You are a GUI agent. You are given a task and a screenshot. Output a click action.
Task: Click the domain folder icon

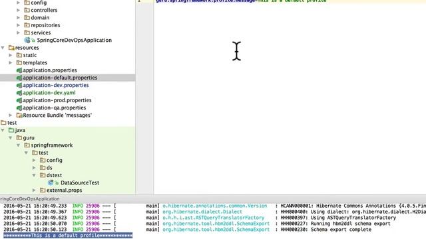pyautogui.click(x=27, y=18)
